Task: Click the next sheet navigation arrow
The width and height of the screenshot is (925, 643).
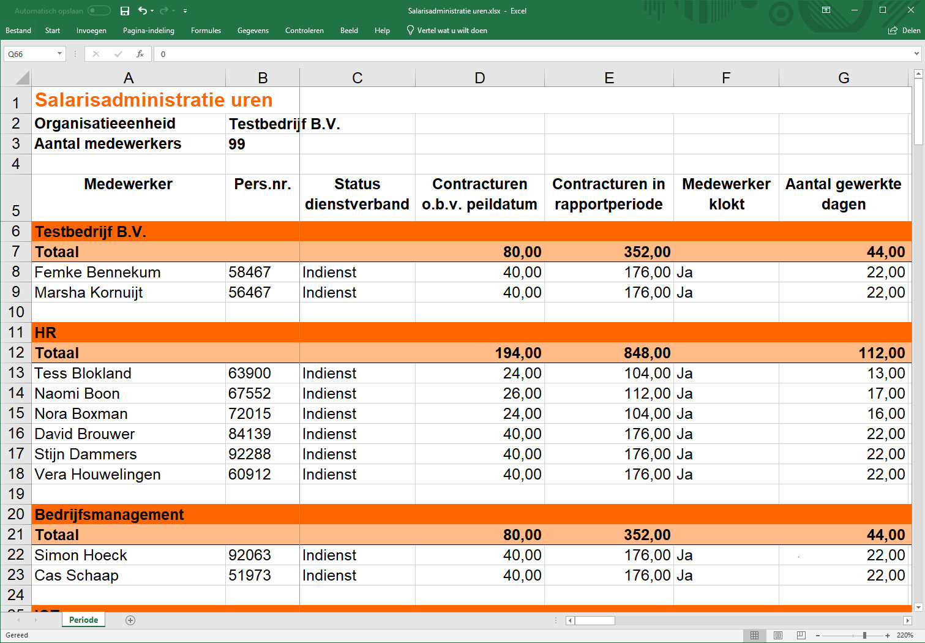Action: [36, 620]
